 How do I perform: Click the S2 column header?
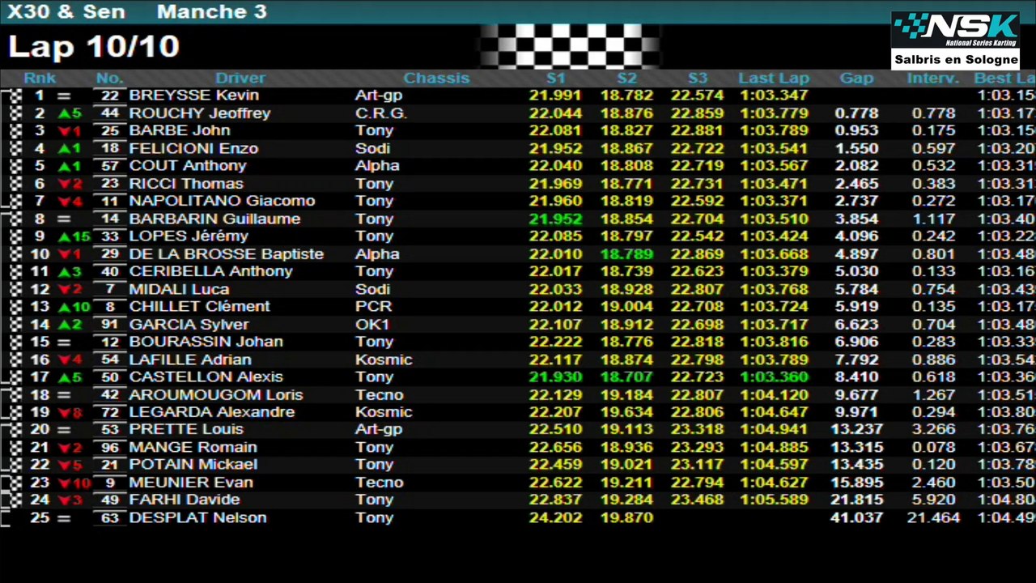point(626,79)
